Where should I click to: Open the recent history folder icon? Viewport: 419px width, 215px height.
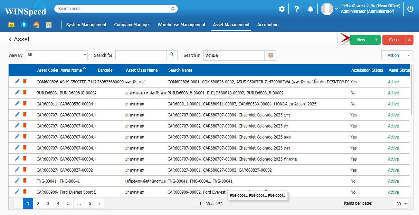click(x=11, y=25)
